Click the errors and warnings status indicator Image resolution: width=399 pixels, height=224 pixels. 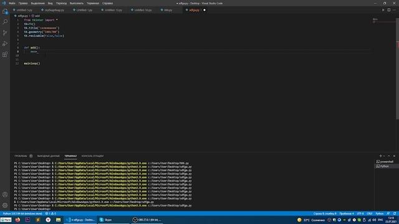pos(50,213)
